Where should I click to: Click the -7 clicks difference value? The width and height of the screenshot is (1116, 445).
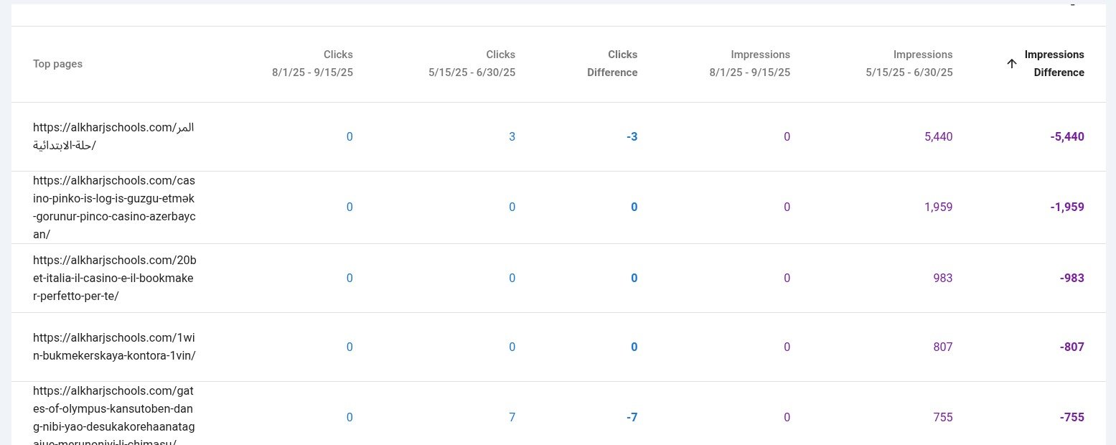click(631, 417)
